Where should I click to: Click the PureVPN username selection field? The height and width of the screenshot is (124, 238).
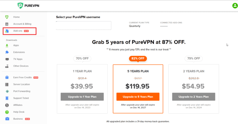pos(84,26)
